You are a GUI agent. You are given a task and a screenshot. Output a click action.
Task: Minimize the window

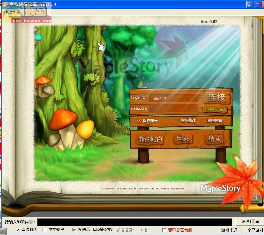[x=250, y=5]
